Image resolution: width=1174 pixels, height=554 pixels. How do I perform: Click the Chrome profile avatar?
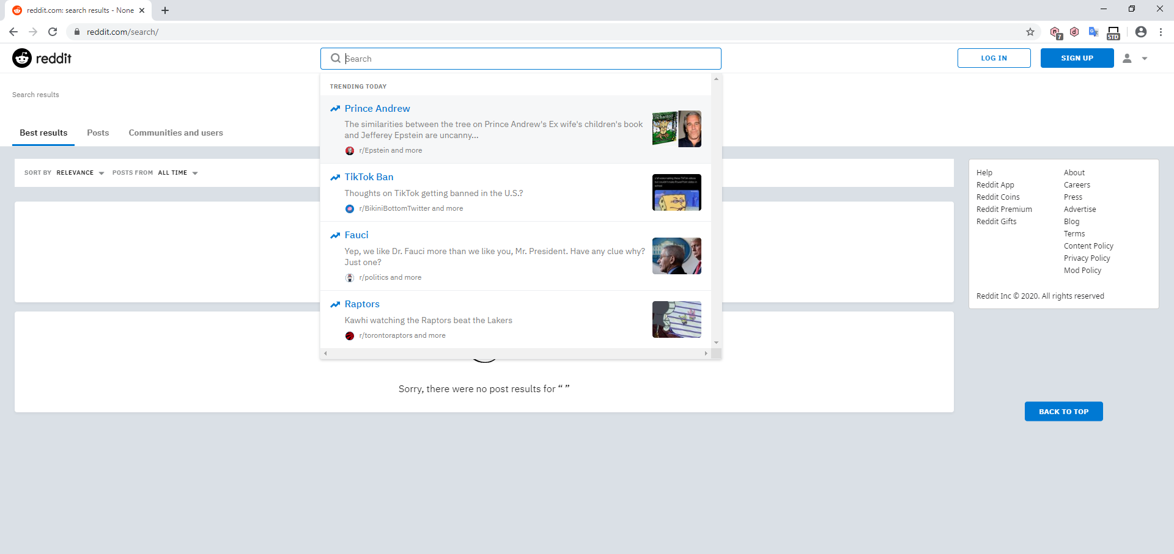tap(1140, 32)
